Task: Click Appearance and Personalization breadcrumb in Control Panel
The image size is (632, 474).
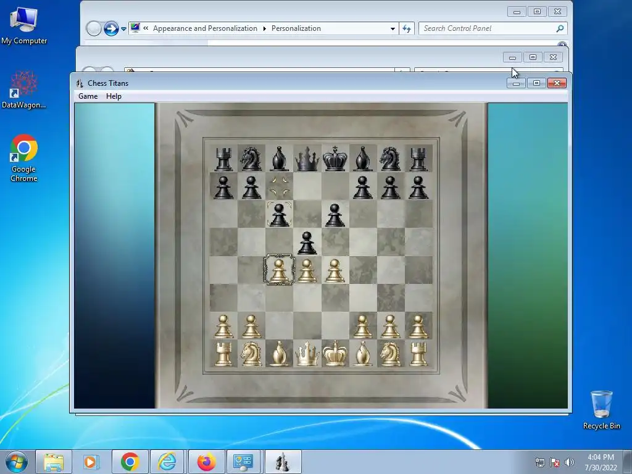Action: [x=205, y=28]
